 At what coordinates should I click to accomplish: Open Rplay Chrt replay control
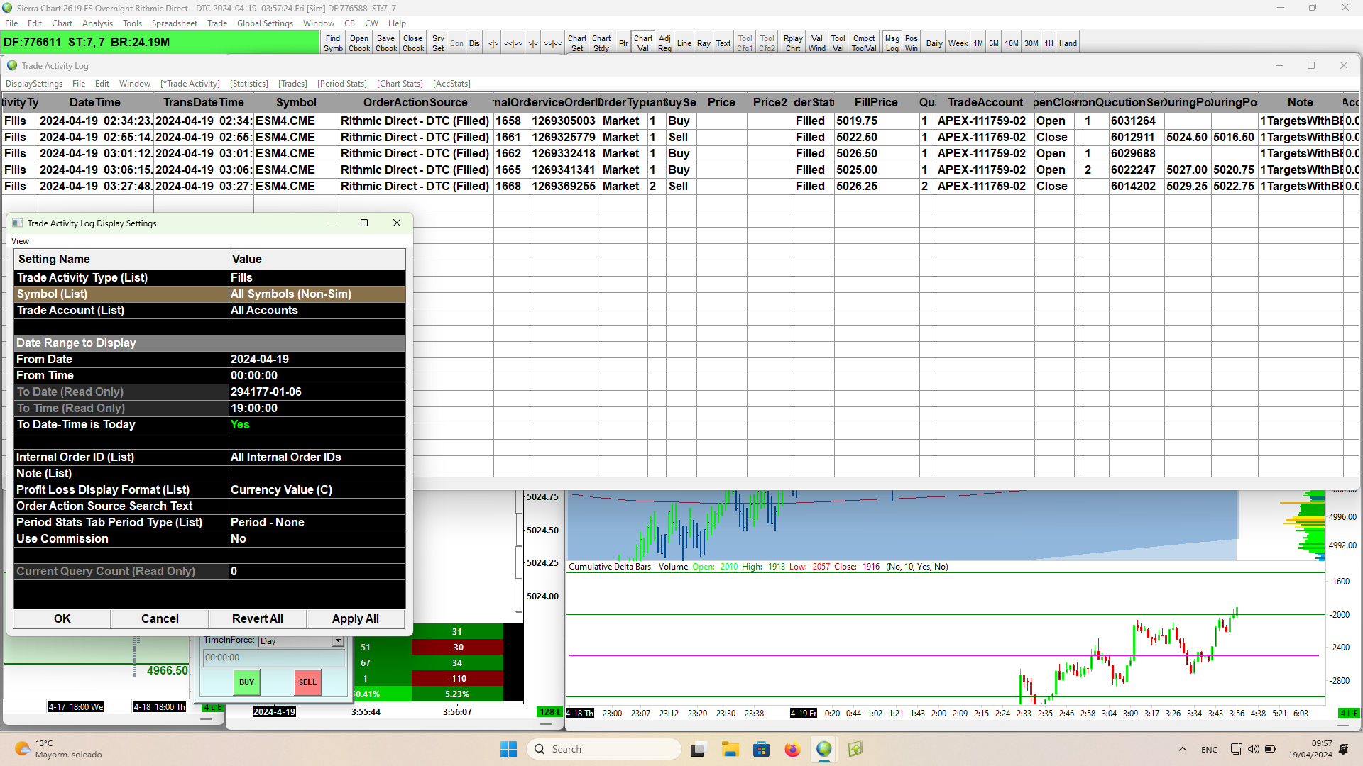[x=792, y=43]
